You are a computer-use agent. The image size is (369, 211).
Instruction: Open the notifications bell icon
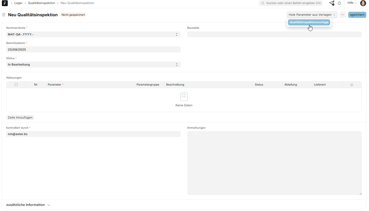coord(339,3)
